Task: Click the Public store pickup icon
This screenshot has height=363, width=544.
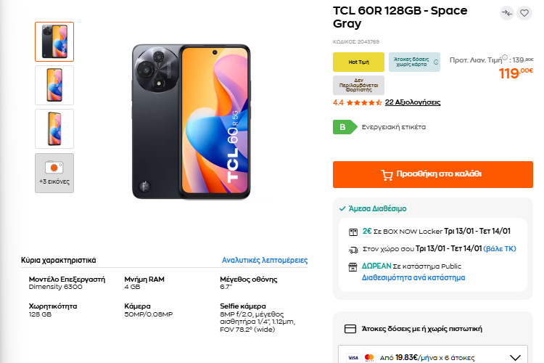Action: (x=353, y=266)
